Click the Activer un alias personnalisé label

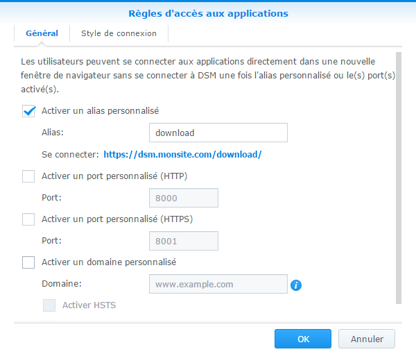click(x=101, y=111)
